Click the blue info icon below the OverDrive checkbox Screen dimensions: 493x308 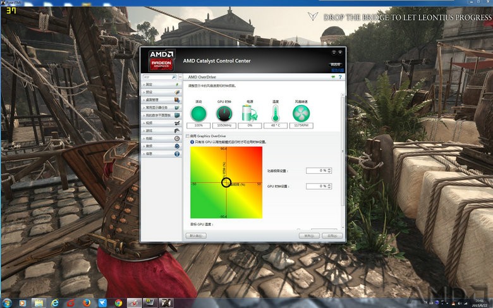[192, 142]
